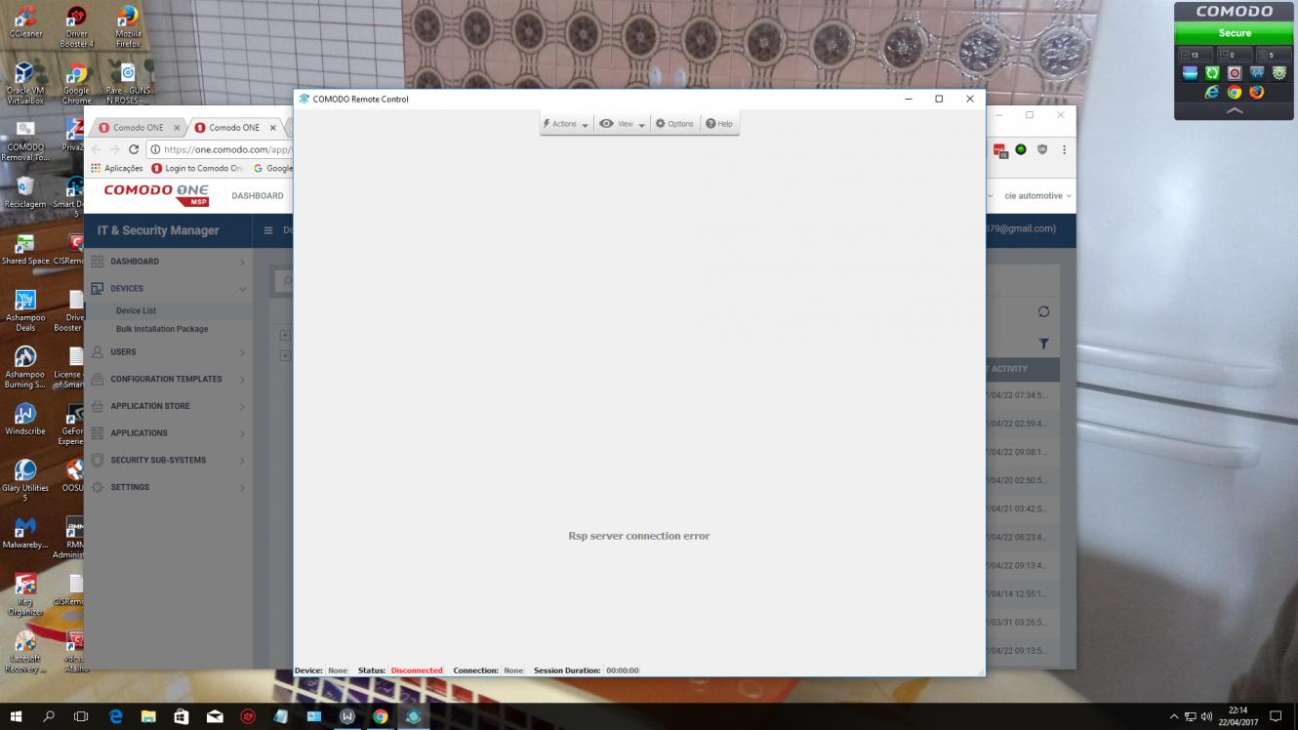The width and height of the screenshot is (1298, 730).
Task: Click the red extension icon with badge
Action: pos(1000,150)
